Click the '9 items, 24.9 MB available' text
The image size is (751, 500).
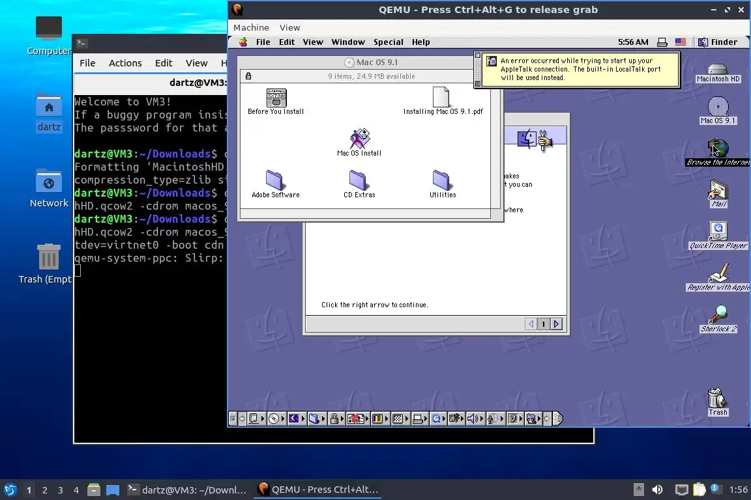click(x=371, y=76)
